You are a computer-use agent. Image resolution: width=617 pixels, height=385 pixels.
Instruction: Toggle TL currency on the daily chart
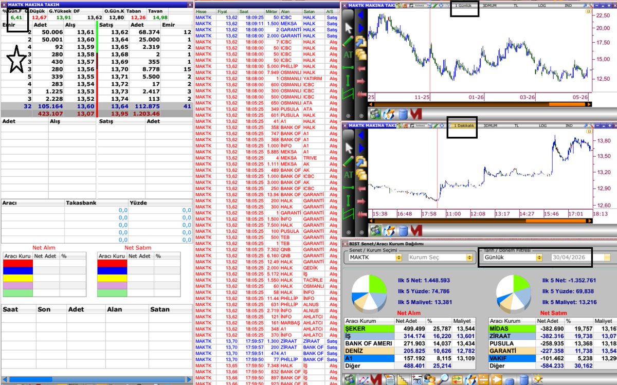tap(516, 5)
